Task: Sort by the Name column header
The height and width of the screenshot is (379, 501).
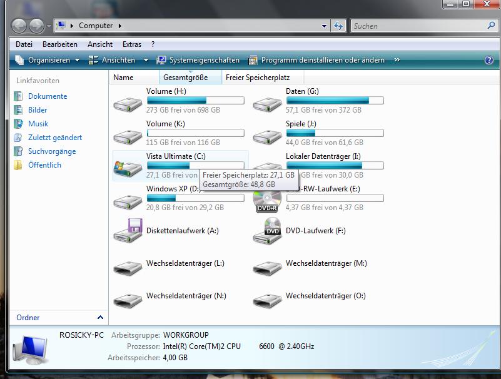Action: 134,78
